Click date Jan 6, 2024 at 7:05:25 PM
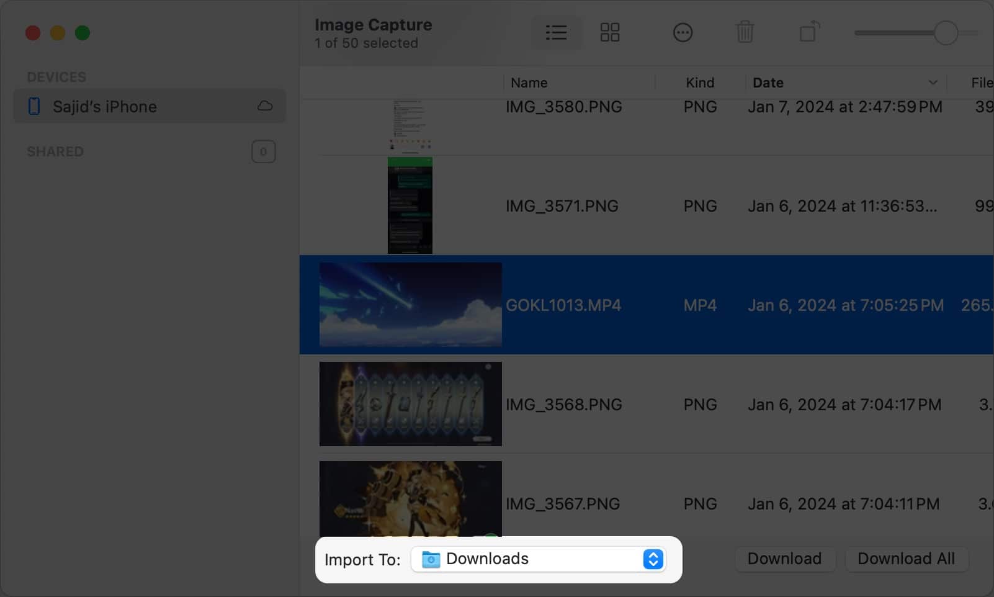This screenshot has height=597, width=994. (x=845, y=305)
